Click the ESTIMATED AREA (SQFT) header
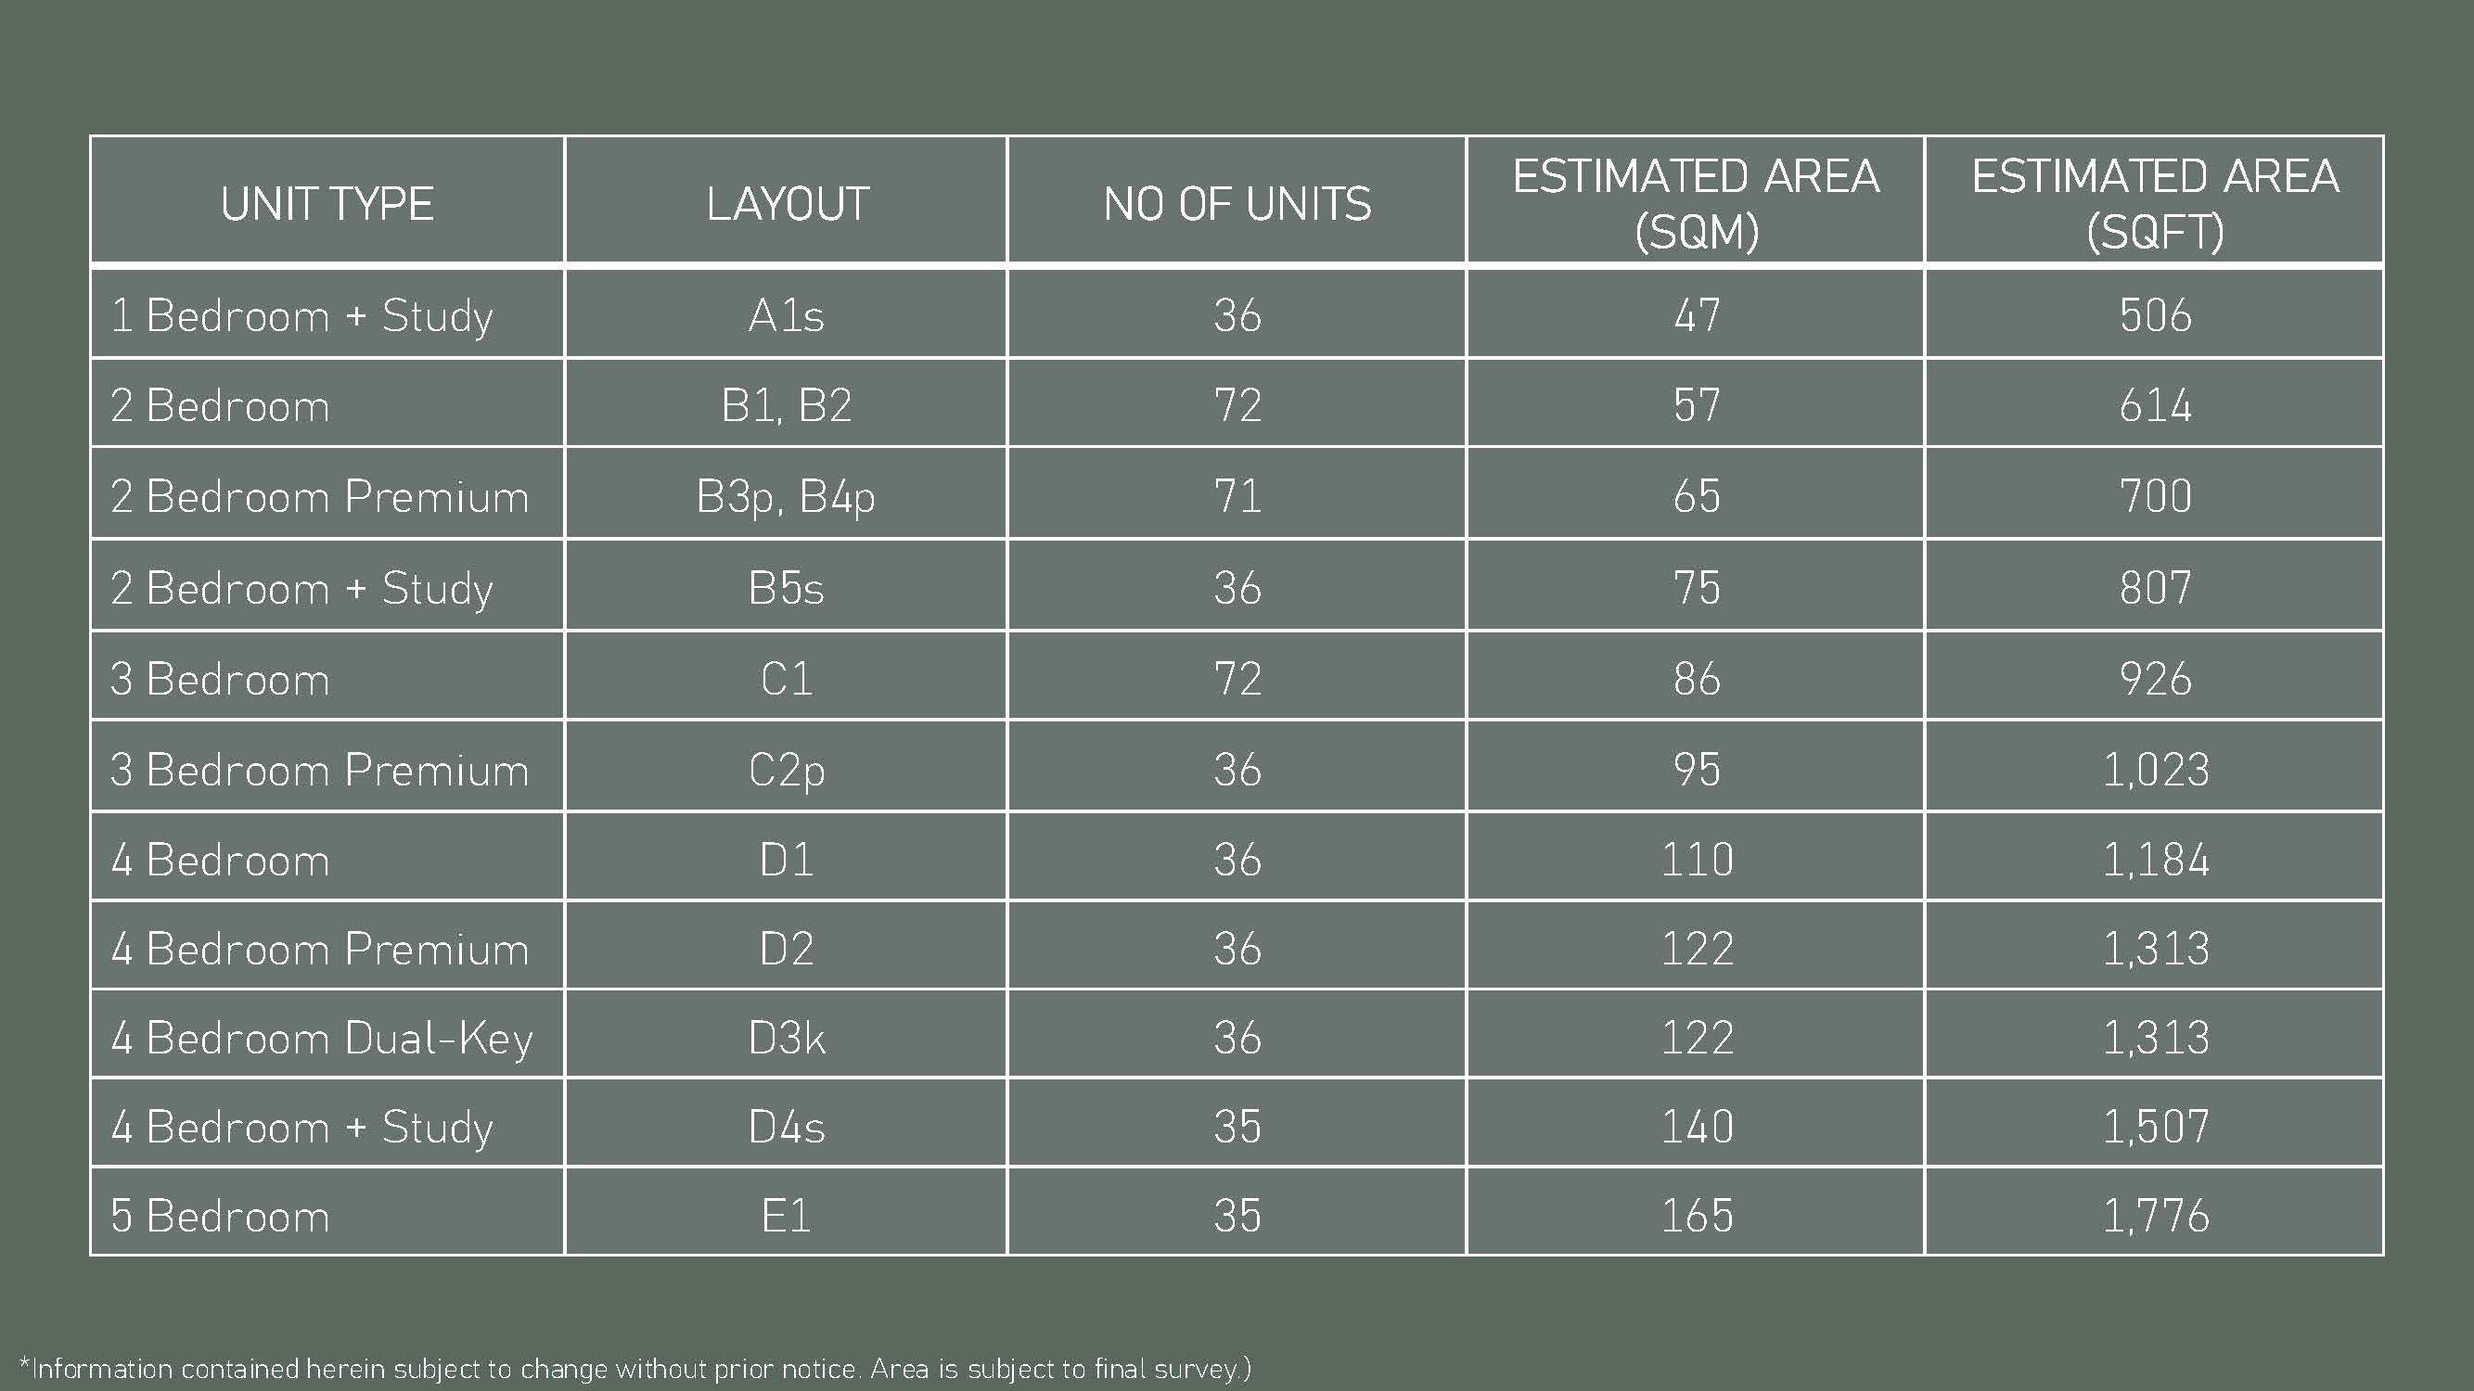 tap(2155, 203)
